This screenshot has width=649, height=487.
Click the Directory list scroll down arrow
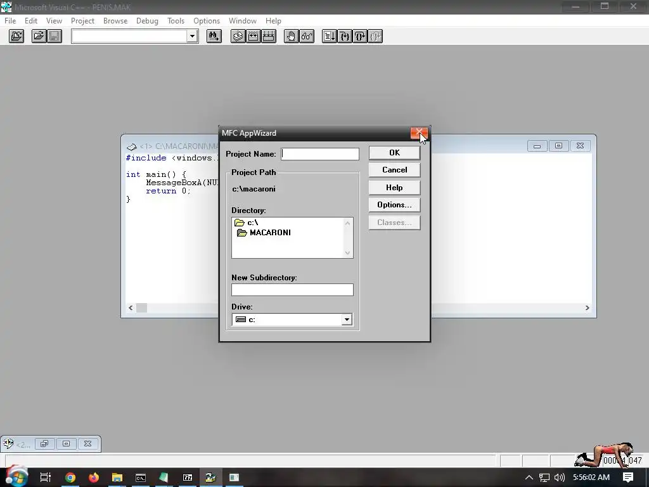tap(348, 252)
